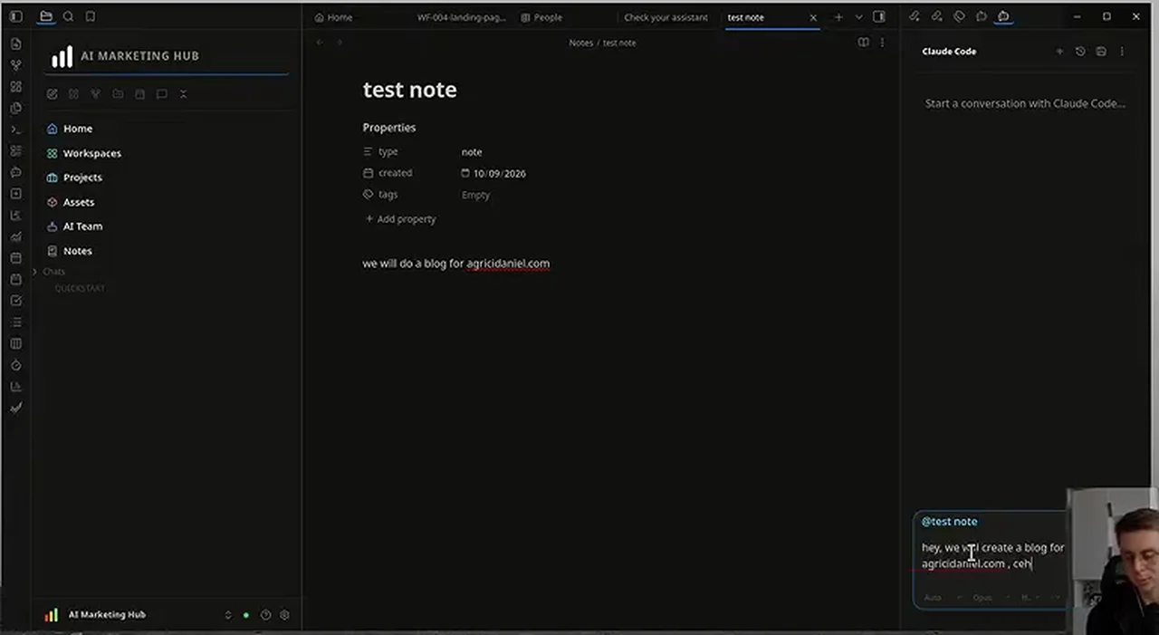
Task: Click the empty tags field
Action: (475, 195)
